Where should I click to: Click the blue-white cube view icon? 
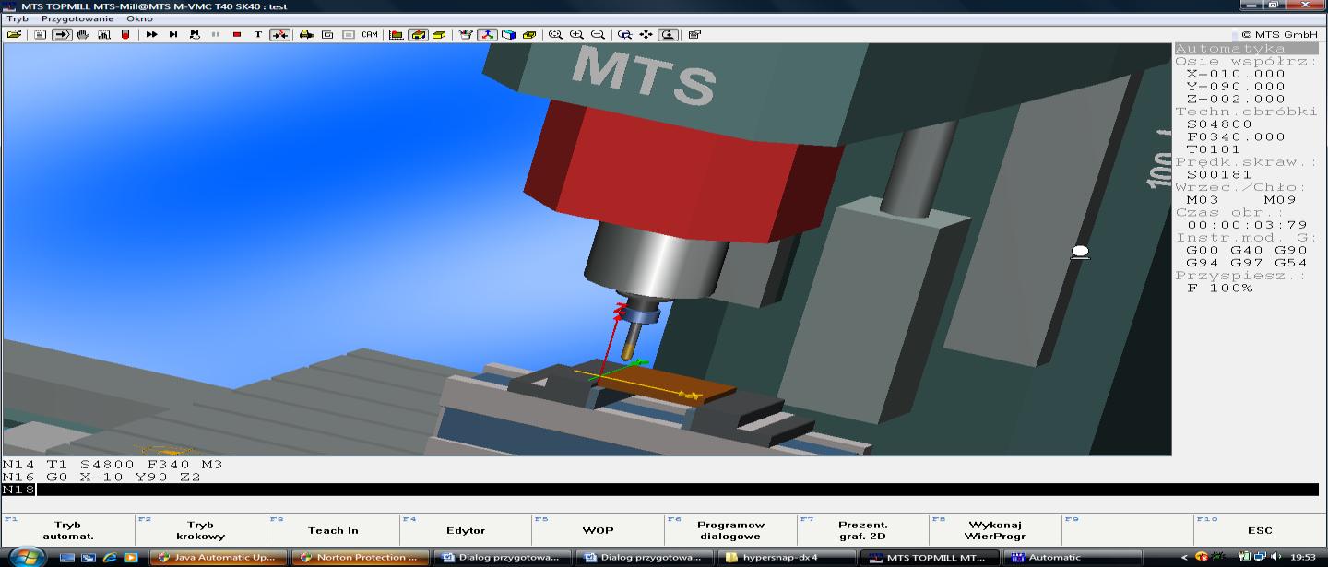[x=508, y=34]
